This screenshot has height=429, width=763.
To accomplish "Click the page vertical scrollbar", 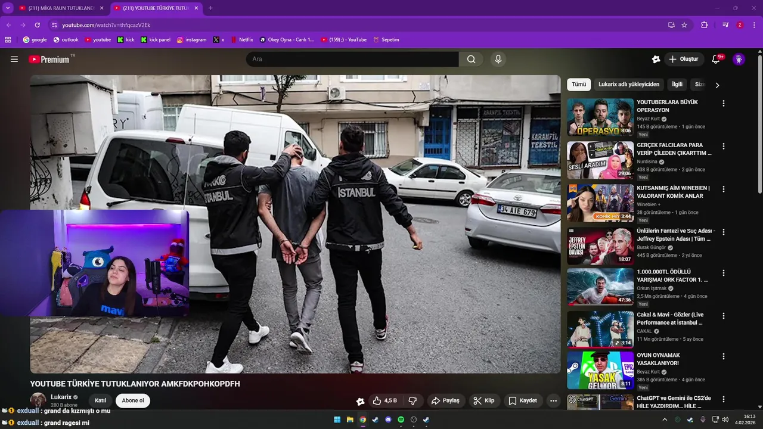I will tap(759, 124).
